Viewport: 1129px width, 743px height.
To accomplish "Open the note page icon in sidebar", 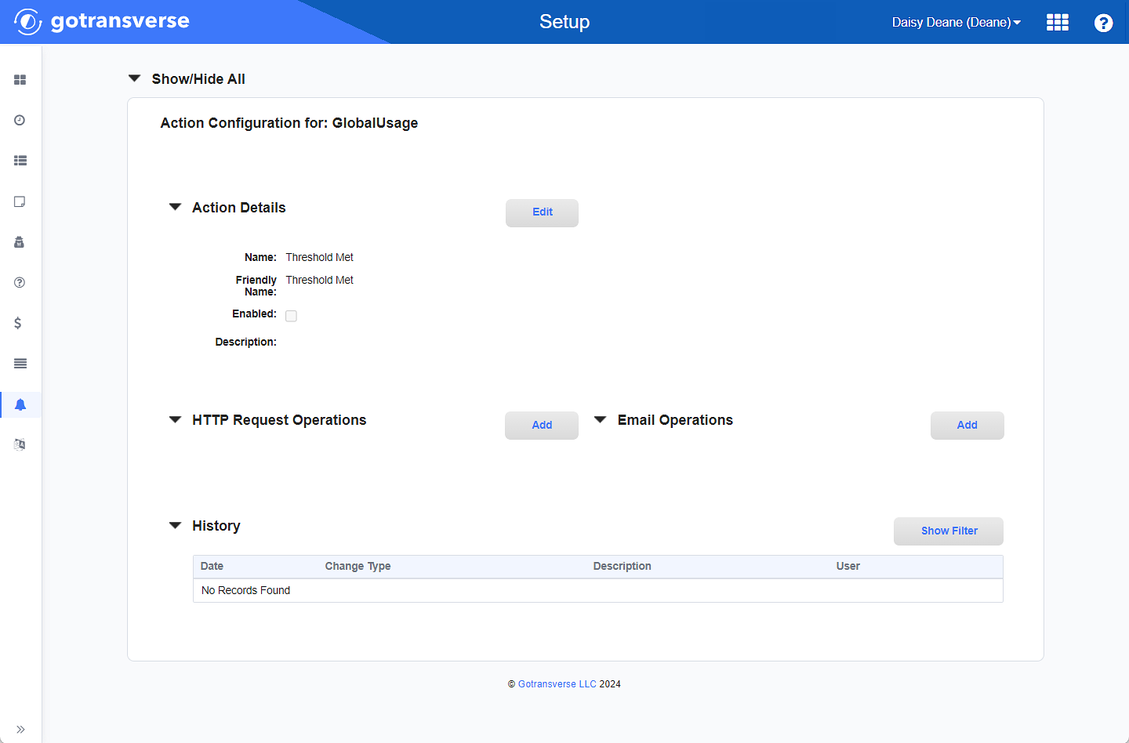I will pos(20,201).
